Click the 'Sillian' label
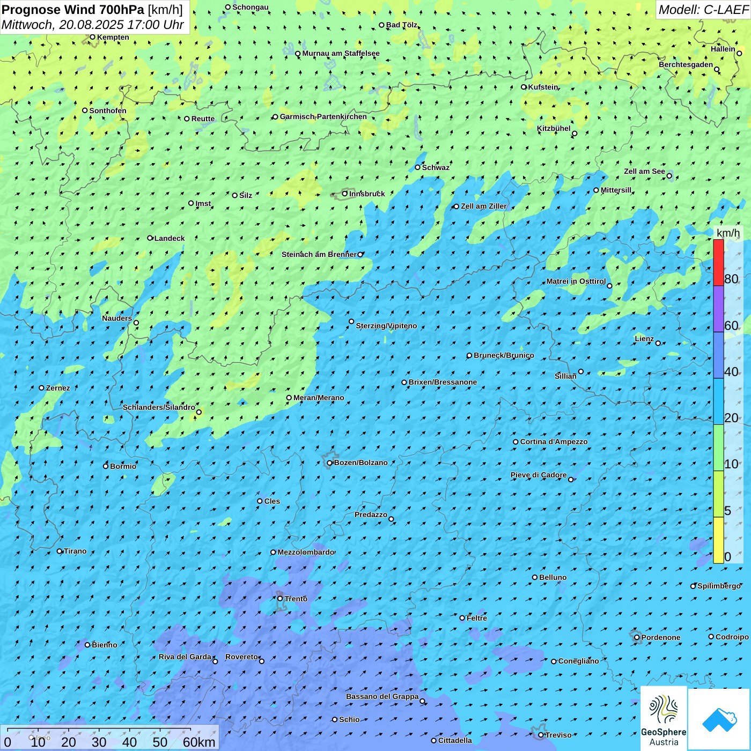 click(565, 376)
